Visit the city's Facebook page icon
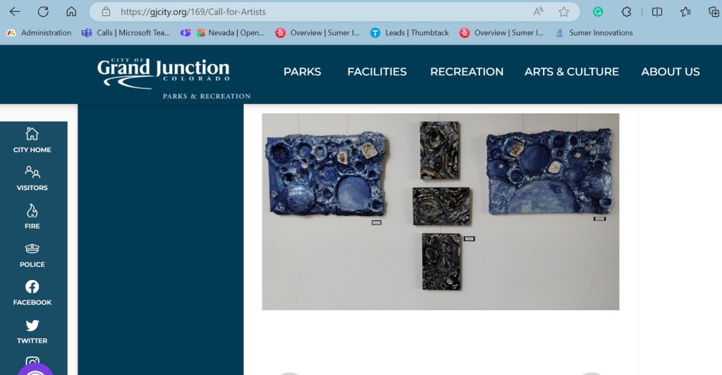This screenshot has height=375, width=722. pyautogui.click(x=32, y=293)
